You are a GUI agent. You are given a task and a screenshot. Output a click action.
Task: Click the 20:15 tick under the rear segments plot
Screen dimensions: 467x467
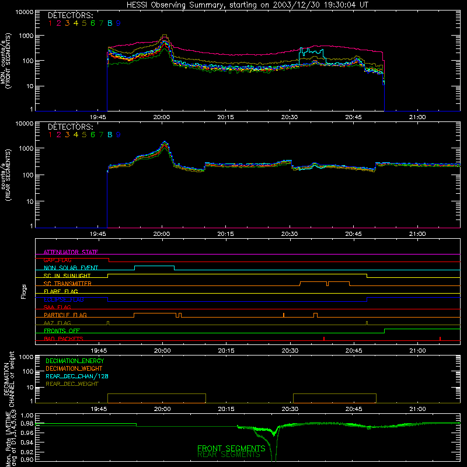click(x=225, y=234)
